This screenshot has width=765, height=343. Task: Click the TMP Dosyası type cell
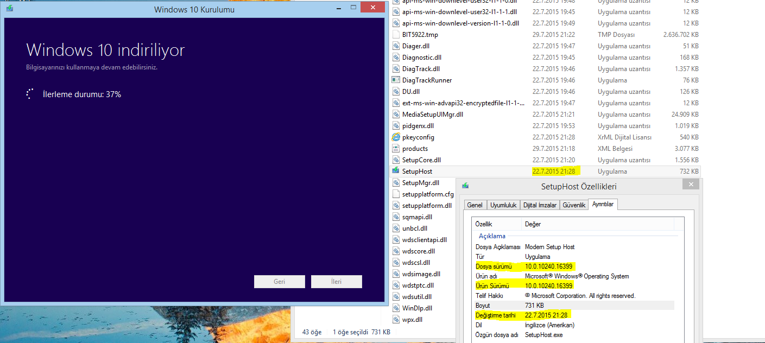616,35
